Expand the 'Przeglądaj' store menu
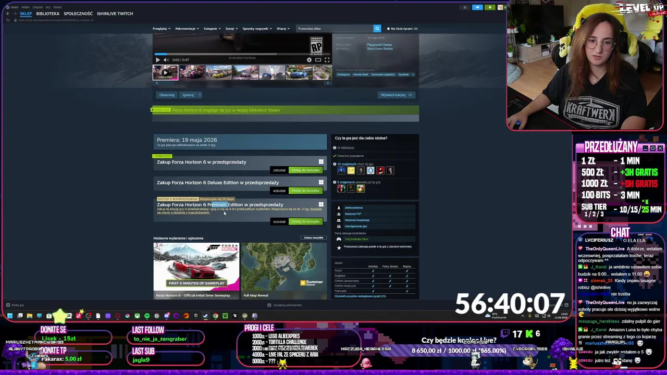Image resolution: width=667 pixels, height=375 pixels. [161, 29]
